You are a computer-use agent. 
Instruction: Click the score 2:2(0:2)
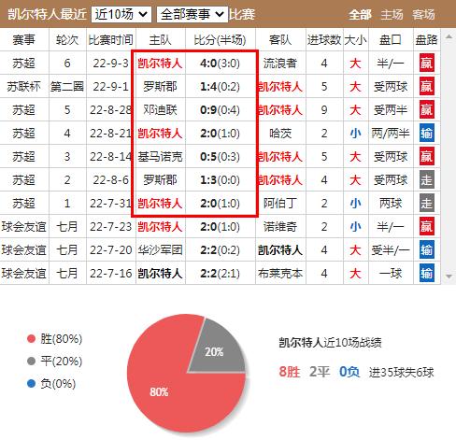pos(220,249)
